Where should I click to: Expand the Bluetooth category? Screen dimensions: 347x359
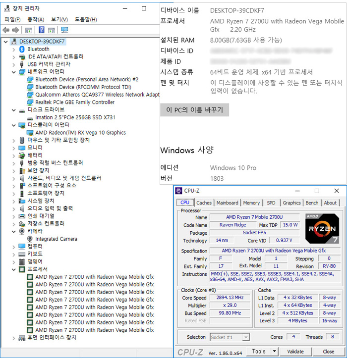tap(14, 50)
